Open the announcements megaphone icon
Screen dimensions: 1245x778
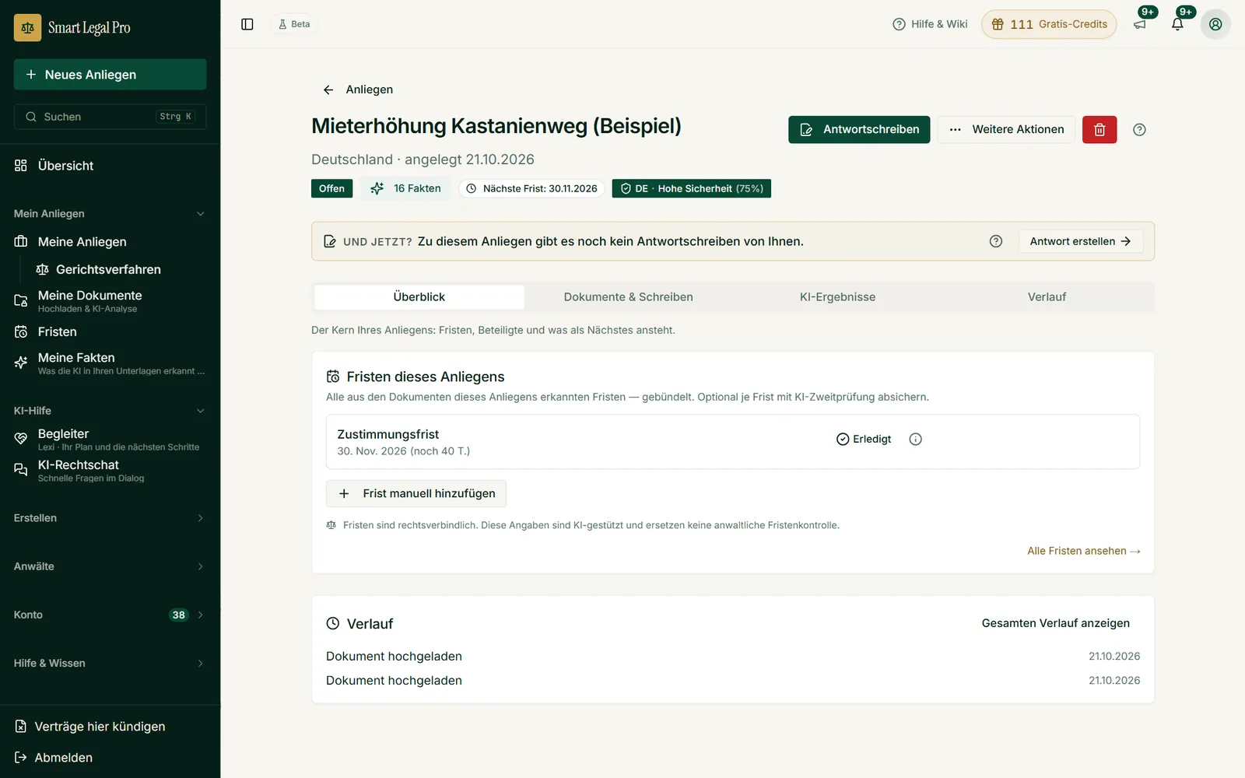(x=1140, y=24)
